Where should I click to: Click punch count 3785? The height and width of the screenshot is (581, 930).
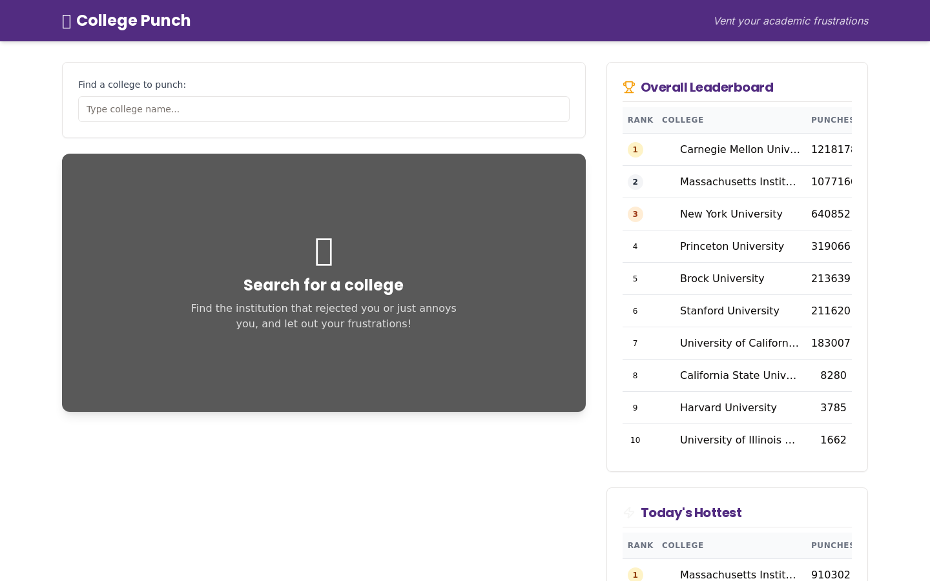click(833, 408)
